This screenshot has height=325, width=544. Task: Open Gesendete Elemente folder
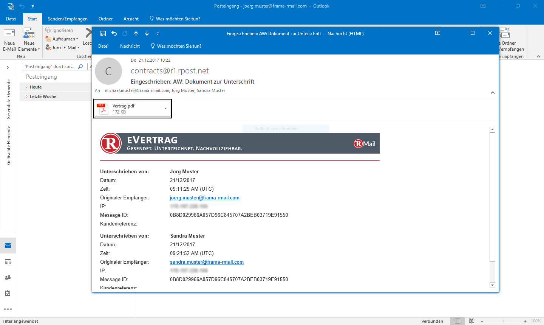click(9, 100)
